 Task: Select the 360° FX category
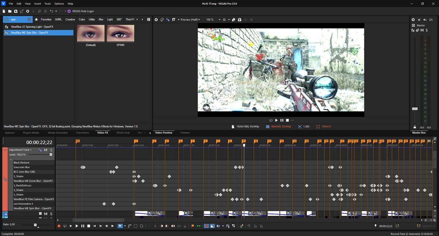pyautogui.click(x=119, y=19)
